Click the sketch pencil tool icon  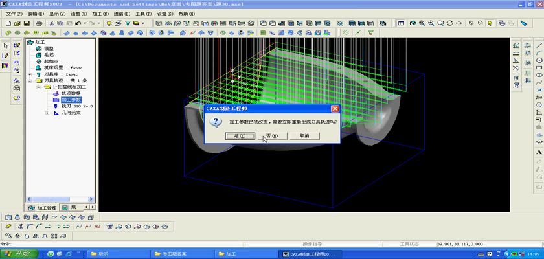(6, 56)
